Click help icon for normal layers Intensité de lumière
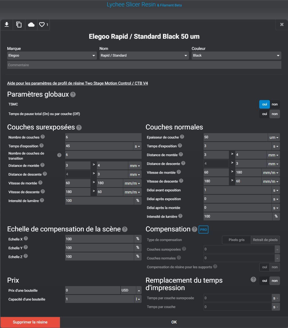The height and width of the screenshot is (328, 288). [180, 216]
